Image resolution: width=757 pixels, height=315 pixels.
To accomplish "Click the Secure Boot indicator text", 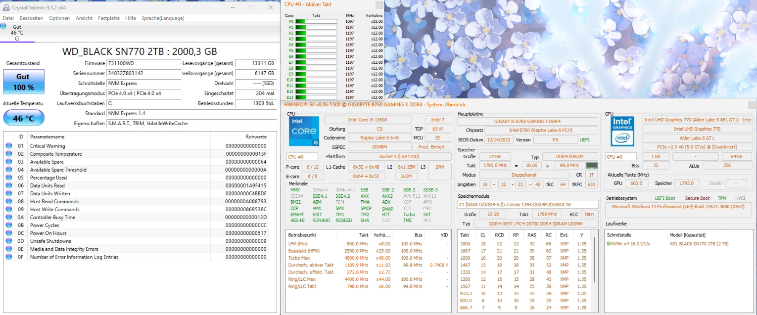I will pyautogui.click(x=697, y=198).
